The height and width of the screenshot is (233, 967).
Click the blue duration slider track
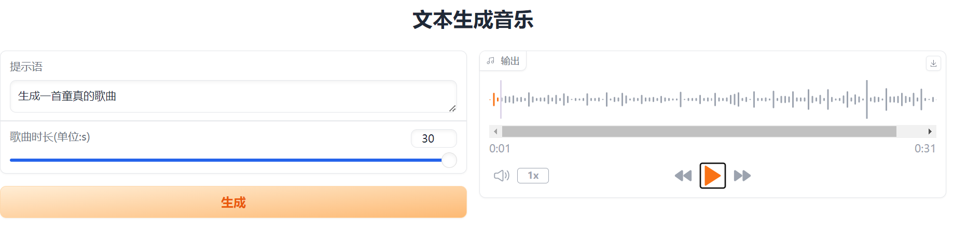[x=223, y=160]
